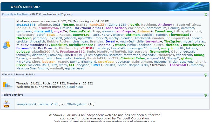View brummyfan's profile

point(48,28)
